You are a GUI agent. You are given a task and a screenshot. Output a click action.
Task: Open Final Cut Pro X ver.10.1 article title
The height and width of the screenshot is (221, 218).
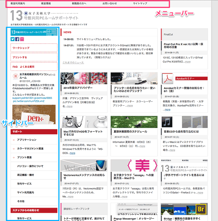coord(183,45)
